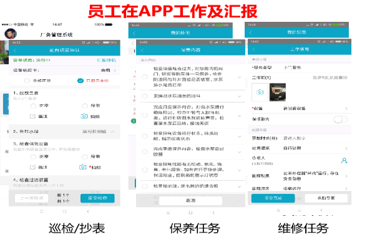Tap back arrow in inspection screen header
This screenshot has width=367, height=237.
tap(15, 51)
